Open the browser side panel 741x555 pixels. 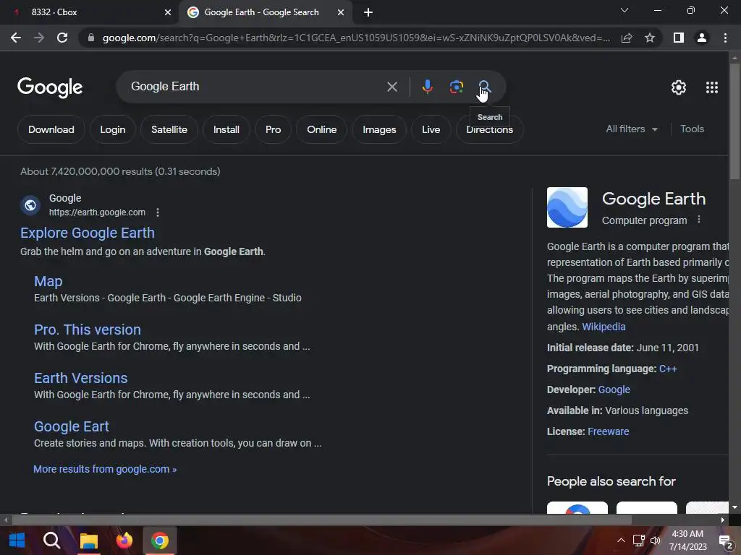[x=679, y=38]
